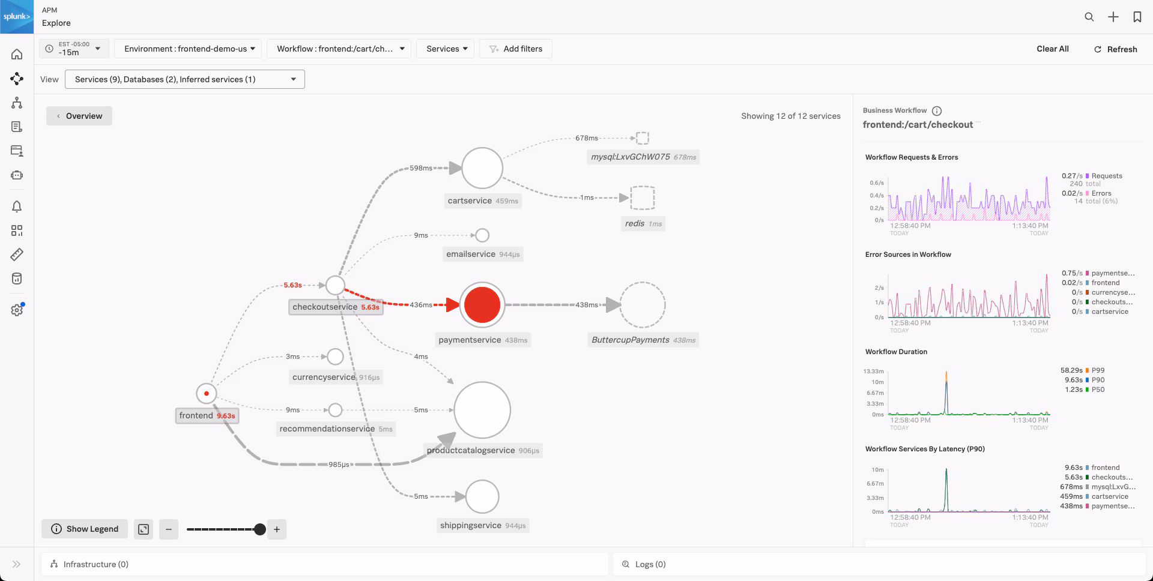Open settings gear icon in sidebar

click(17, 310)
